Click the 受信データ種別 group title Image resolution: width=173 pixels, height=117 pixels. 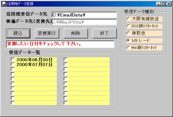tap(139, 12)
